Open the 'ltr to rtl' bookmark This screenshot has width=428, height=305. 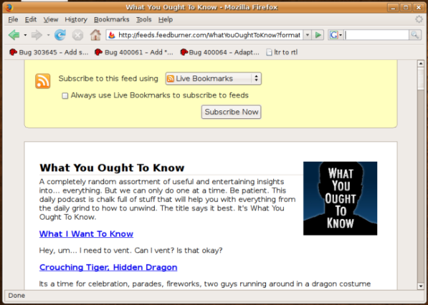click(x=282, y=52)
